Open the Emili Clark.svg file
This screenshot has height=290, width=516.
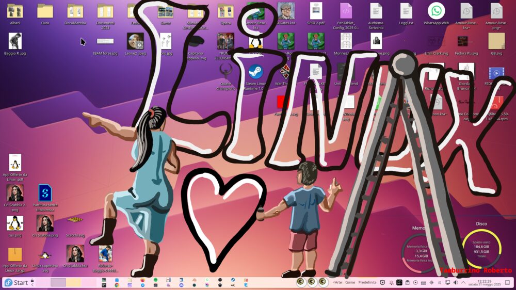coord(436,45)
